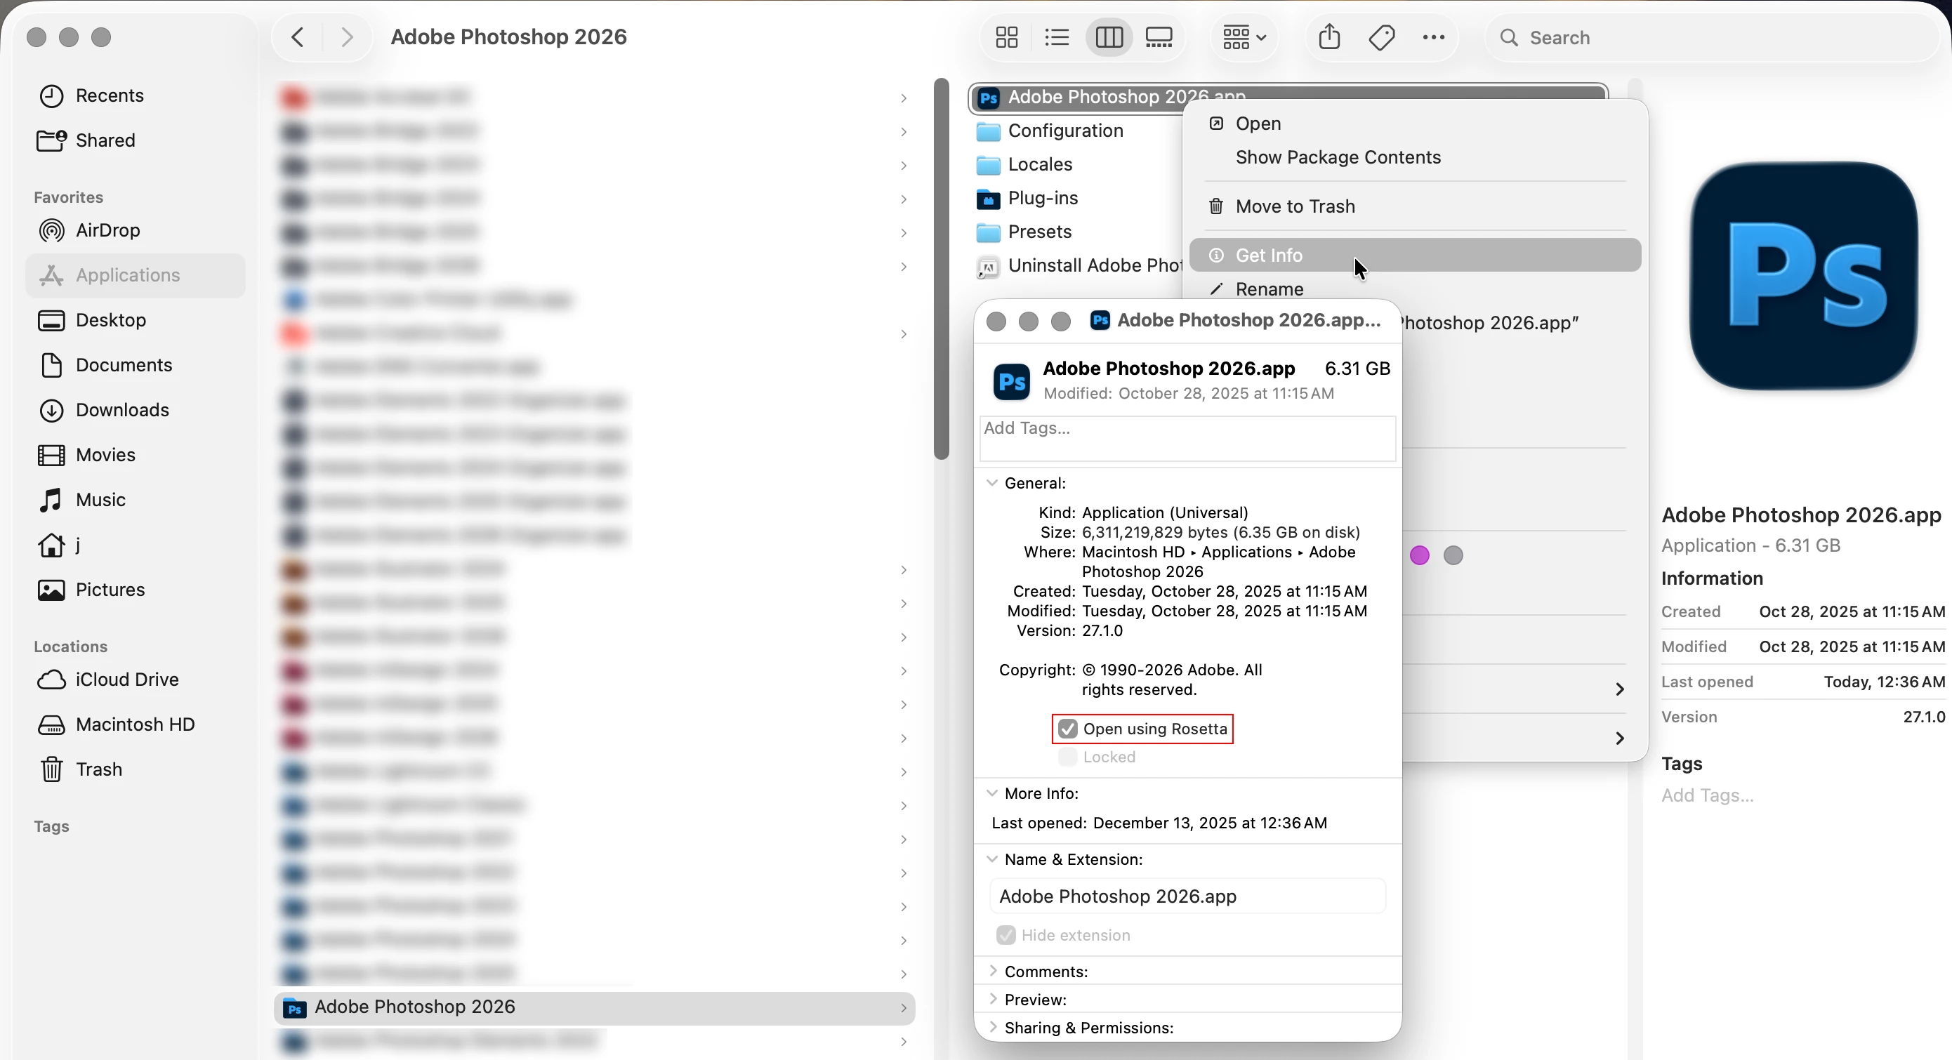The width and height of the screenshot is (1952, 1060).
Task: Pick the purple tag color dot
Action: [x=1419, y=555]
